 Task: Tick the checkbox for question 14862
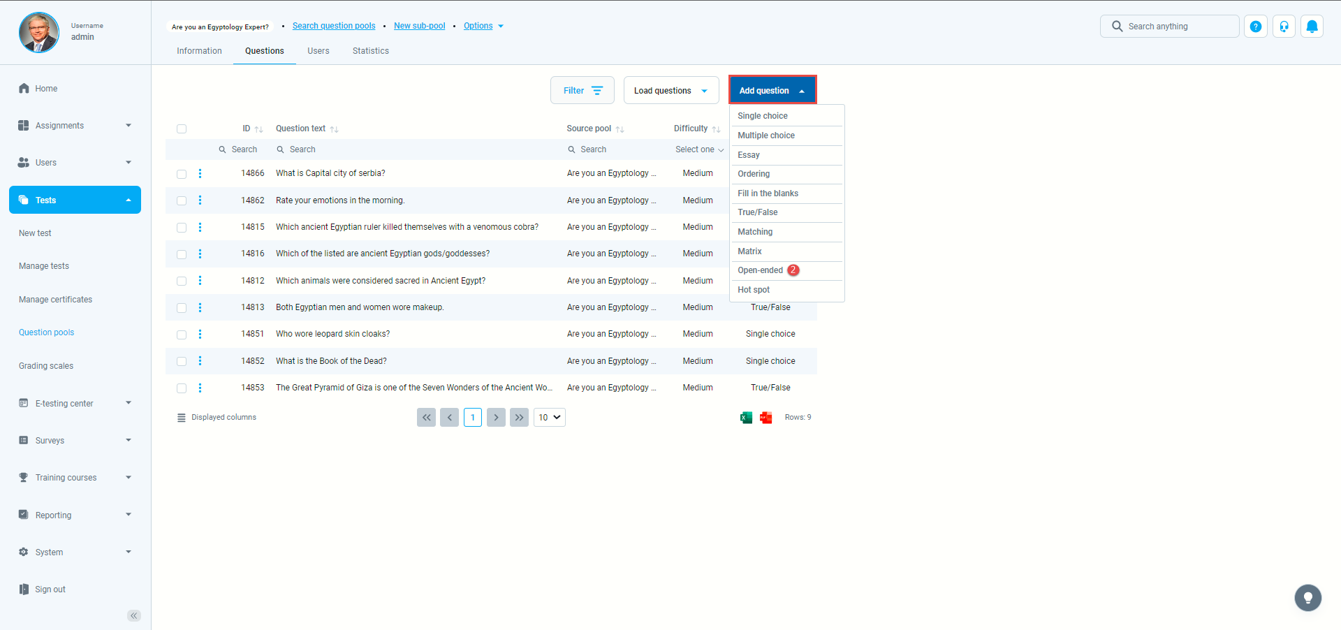click(x=182, y=201)
